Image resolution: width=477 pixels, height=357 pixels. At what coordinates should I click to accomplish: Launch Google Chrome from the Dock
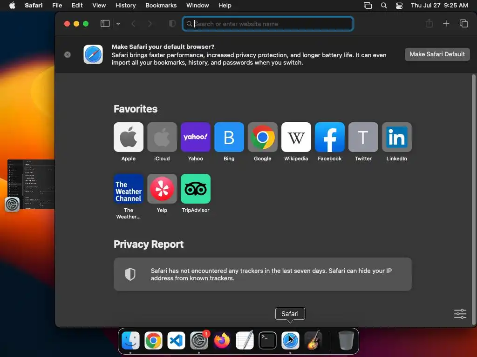click(x=153, y=340)
